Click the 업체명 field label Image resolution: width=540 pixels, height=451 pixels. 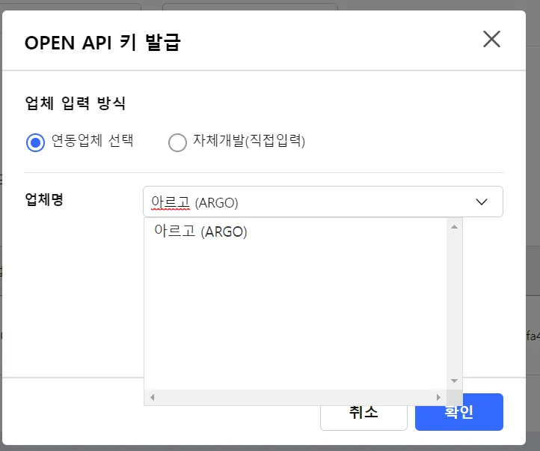(44, 200)
